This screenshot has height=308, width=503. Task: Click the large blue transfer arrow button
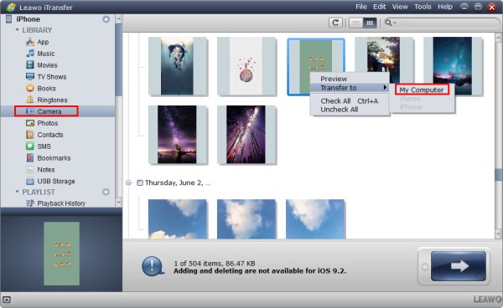[x=459, y=266]
